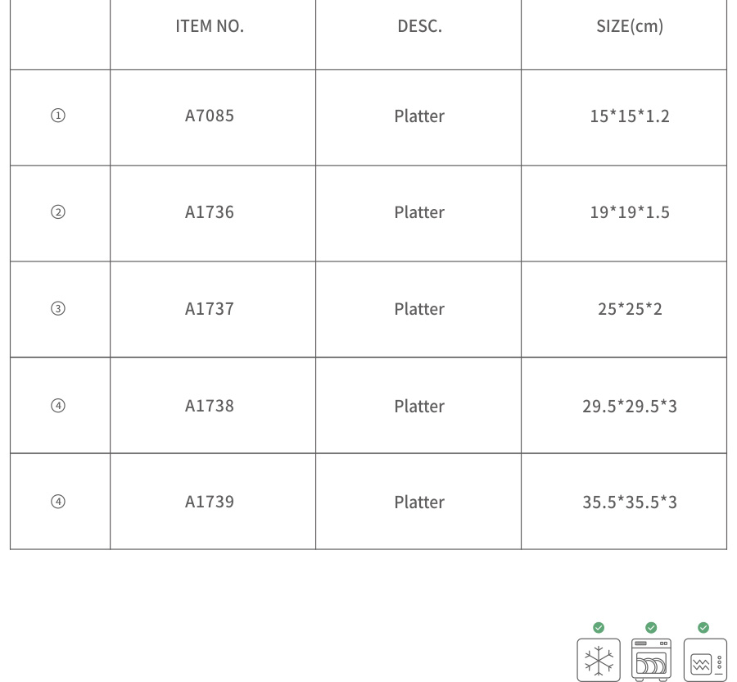Viewport: 737px width, 682px height.
Task: Click the circled number 3 marker
Action: (x=58, y=309)
